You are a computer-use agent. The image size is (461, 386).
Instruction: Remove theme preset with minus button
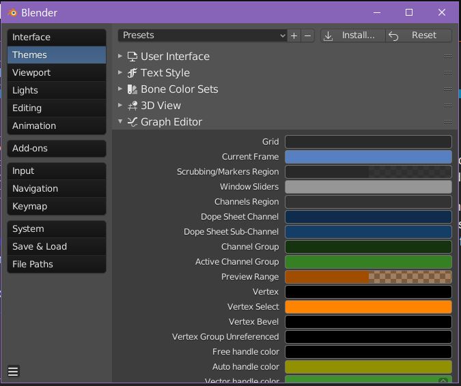click(308, 35)
